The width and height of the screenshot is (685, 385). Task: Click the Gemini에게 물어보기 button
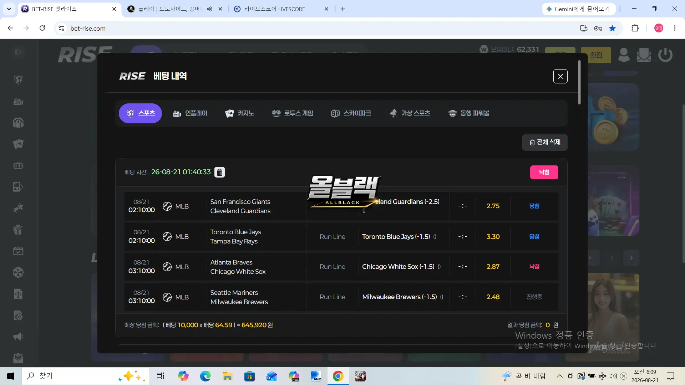click(578, 9)
